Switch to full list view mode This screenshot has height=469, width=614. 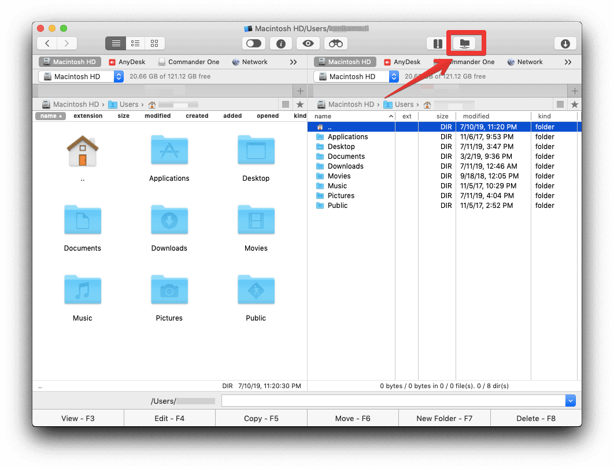pos(116,43)
